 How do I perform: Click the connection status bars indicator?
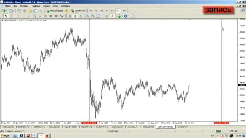pos(218,131)
